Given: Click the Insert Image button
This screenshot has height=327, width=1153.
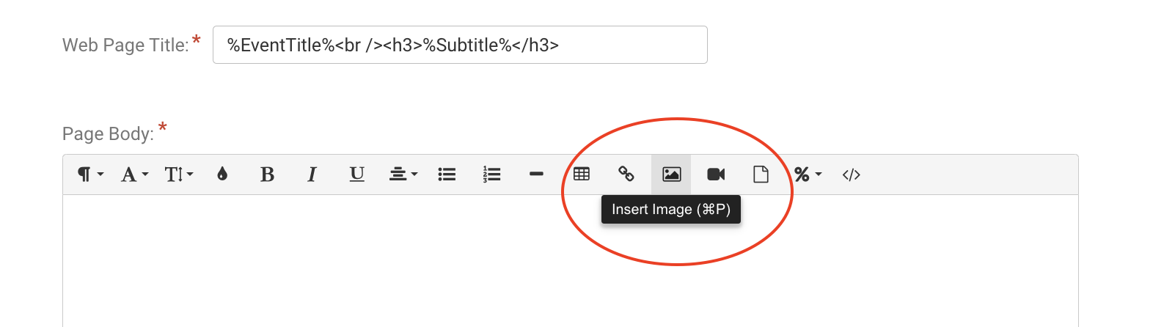Looking at the screenshot, I should tap(671, 174).
